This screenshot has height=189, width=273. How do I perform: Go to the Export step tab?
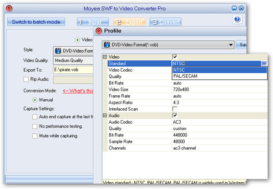[x=129, y=22]
